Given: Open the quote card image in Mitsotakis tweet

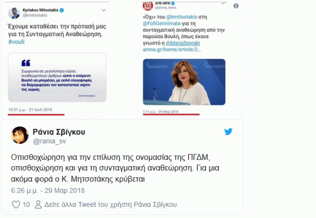Looking at the screenshot, I should (x=57, y=77).
